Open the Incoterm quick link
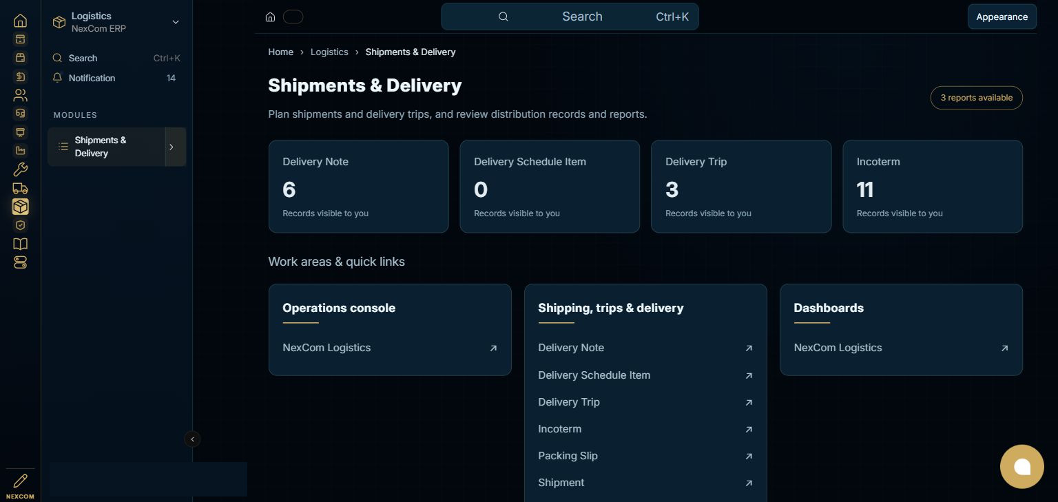Image resolution: width=1058 pixels, height=502 pixels. [645, 429]
